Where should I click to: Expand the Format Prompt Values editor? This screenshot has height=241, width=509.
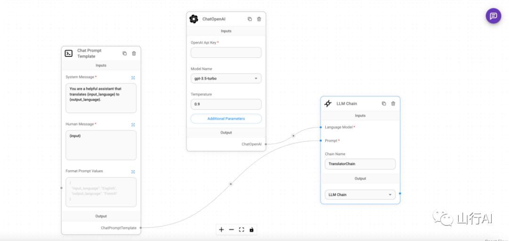click(x=133, y=172)
